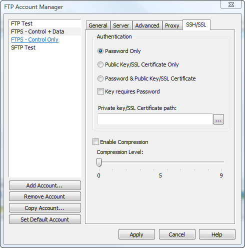Set the selected account as default
Viewport: 245px width, 248px height.
coord(45,219)
